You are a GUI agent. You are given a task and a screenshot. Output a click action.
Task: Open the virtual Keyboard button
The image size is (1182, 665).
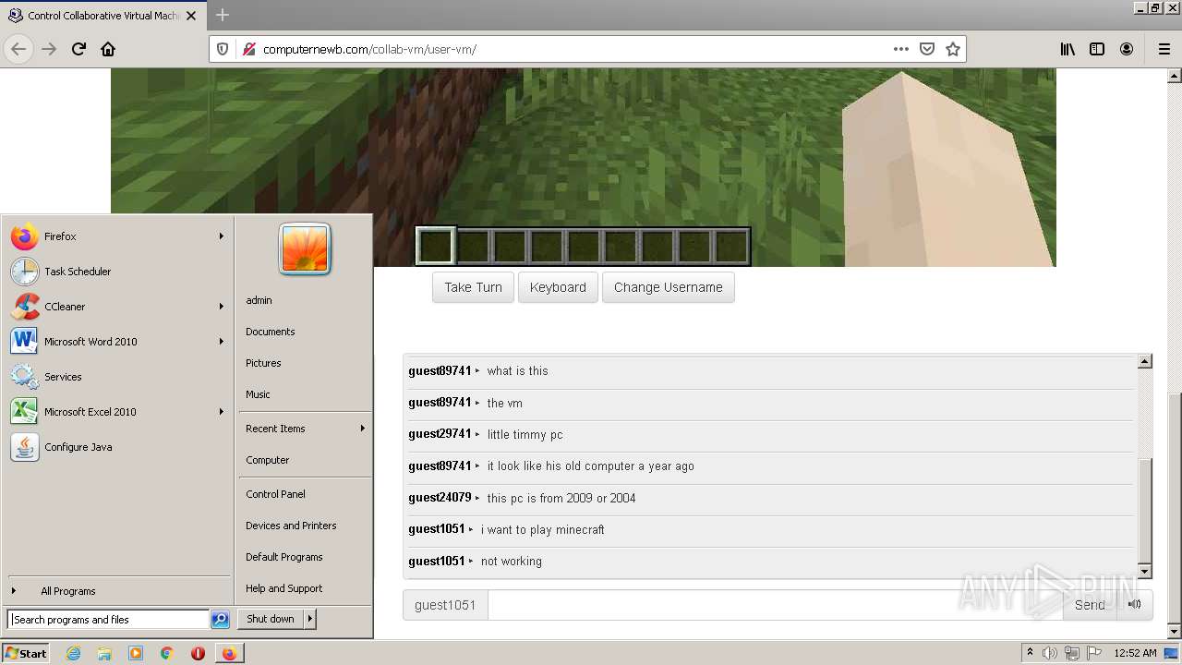[558, 287]
